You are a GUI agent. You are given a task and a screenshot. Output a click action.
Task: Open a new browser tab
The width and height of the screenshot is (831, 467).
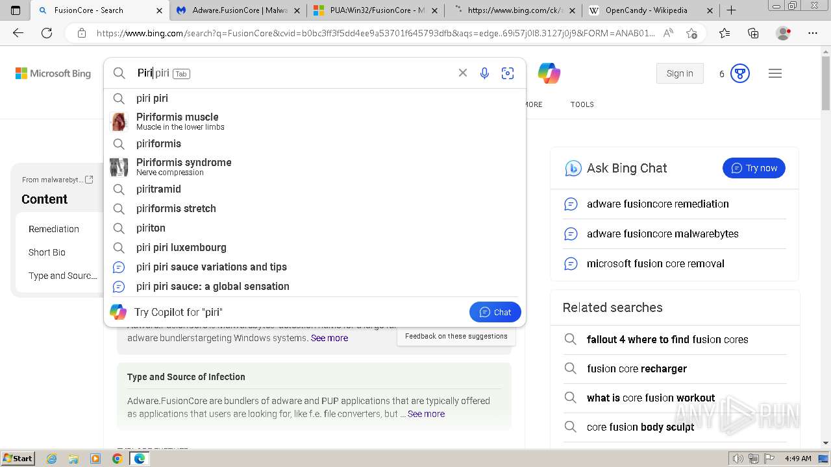[731, 10]
